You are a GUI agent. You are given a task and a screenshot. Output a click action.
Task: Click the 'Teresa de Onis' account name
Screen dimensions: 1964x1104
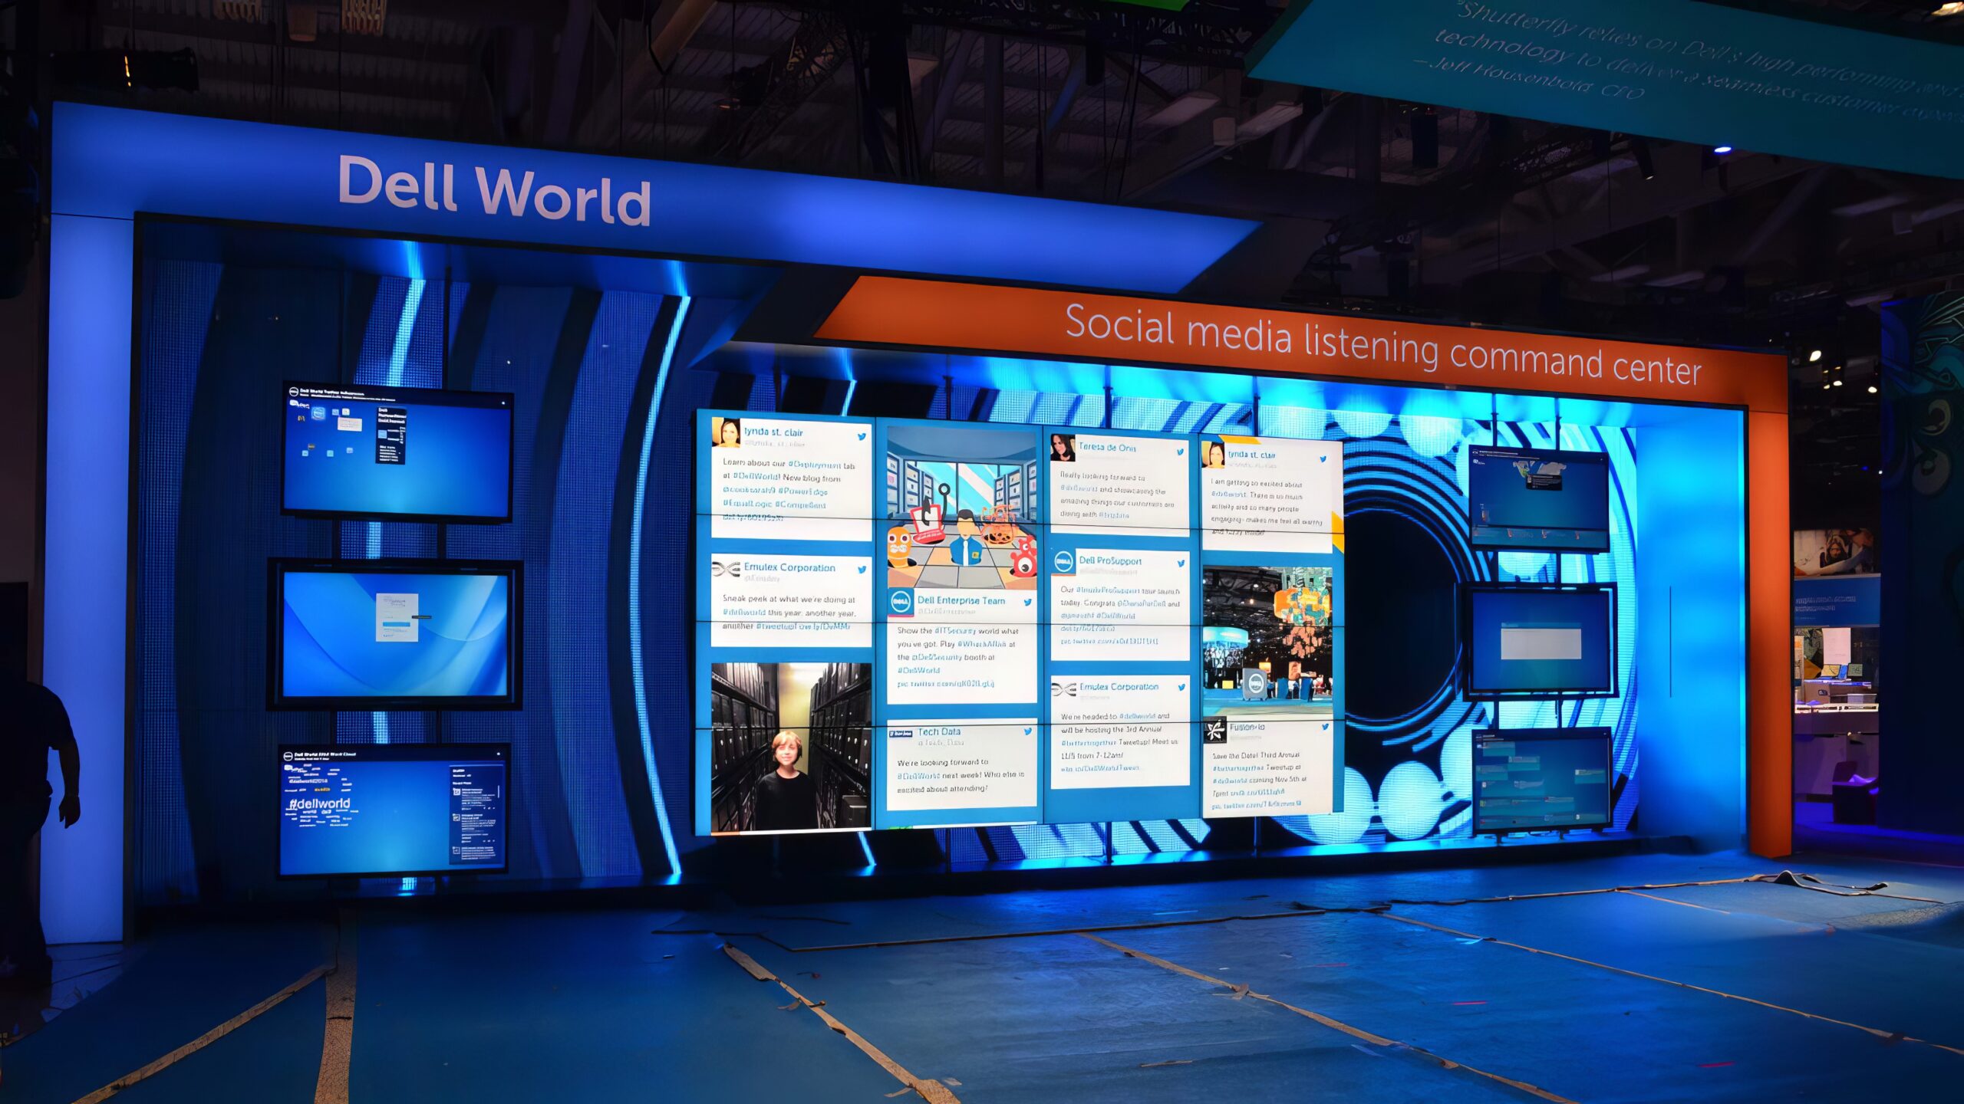(1107, 447)
